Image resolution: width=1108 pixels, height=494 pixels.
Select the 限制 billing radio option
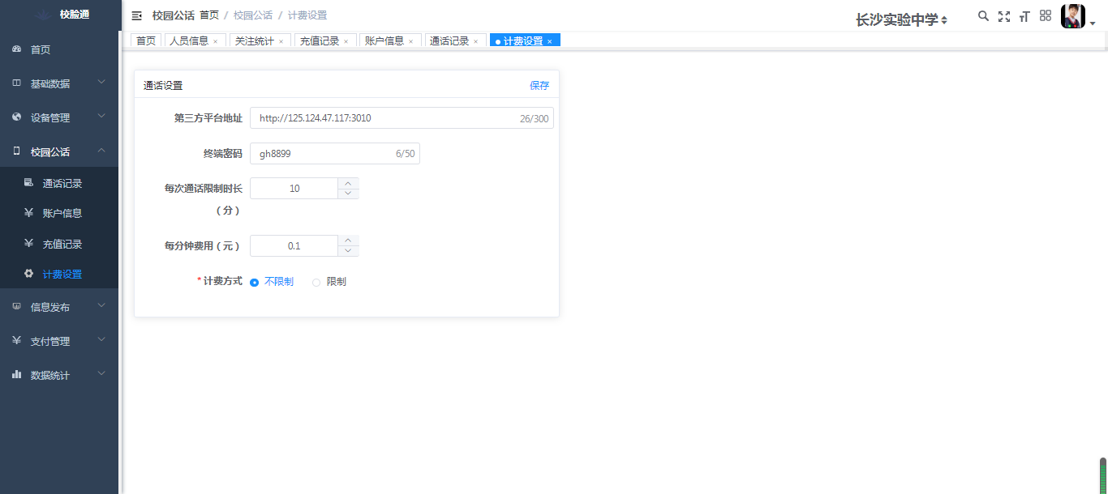[x=316, y=282]
